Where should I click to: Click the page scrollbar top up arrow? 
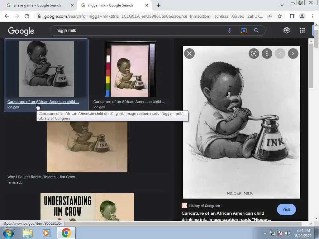click(316, 25)
